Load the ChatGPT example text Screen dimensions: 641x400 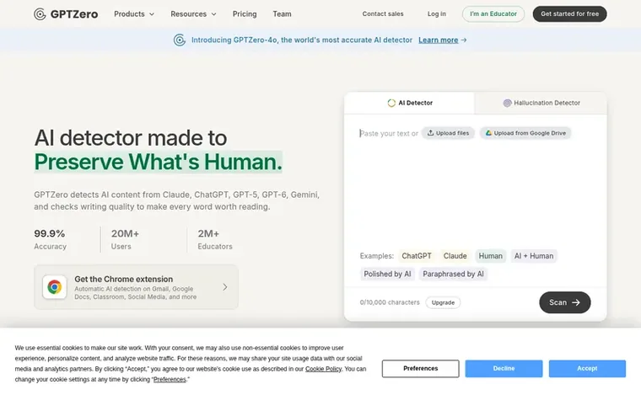point(416,256)
